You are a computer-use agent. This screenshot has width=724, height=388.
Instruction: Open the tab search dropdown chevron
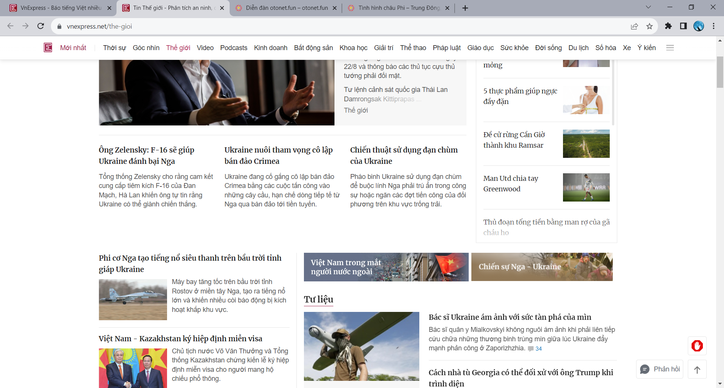[648, 7]
